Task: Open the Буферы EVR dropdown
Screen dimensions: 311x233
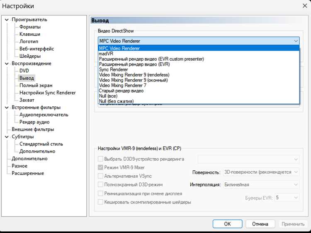Action: pyautogui.click(x=287, y=198)
